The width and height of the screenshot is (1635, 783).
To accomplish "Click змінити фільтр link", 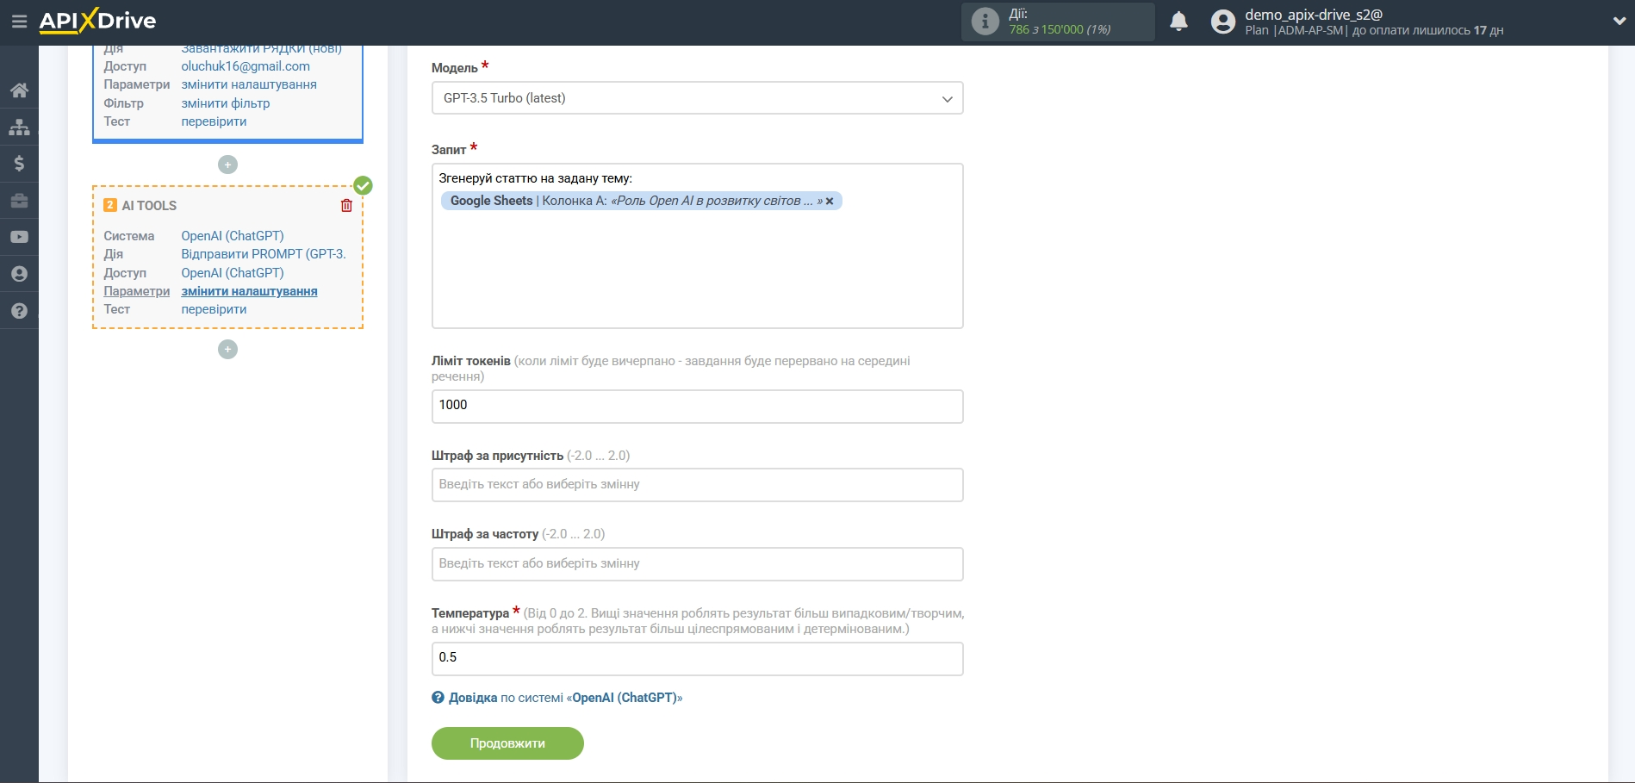I will click(x=226, y=103).
